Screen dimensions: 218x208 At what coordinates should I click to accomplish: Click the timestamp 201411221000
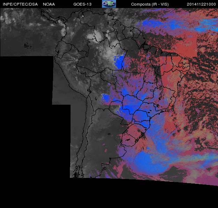[201, 4]
